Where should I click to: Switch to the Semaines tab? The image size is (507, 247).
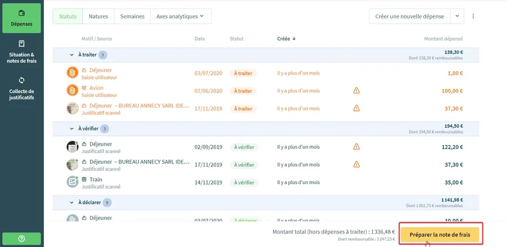(x=132, y=16)
